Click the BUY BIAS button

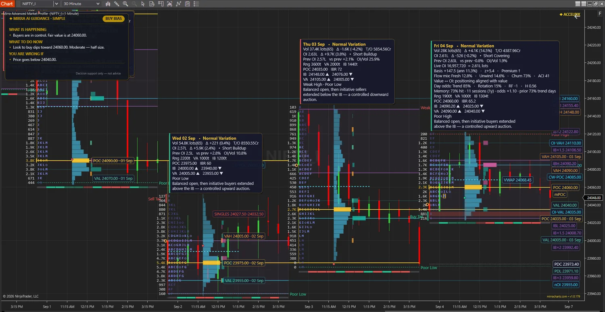coord(113,19)
